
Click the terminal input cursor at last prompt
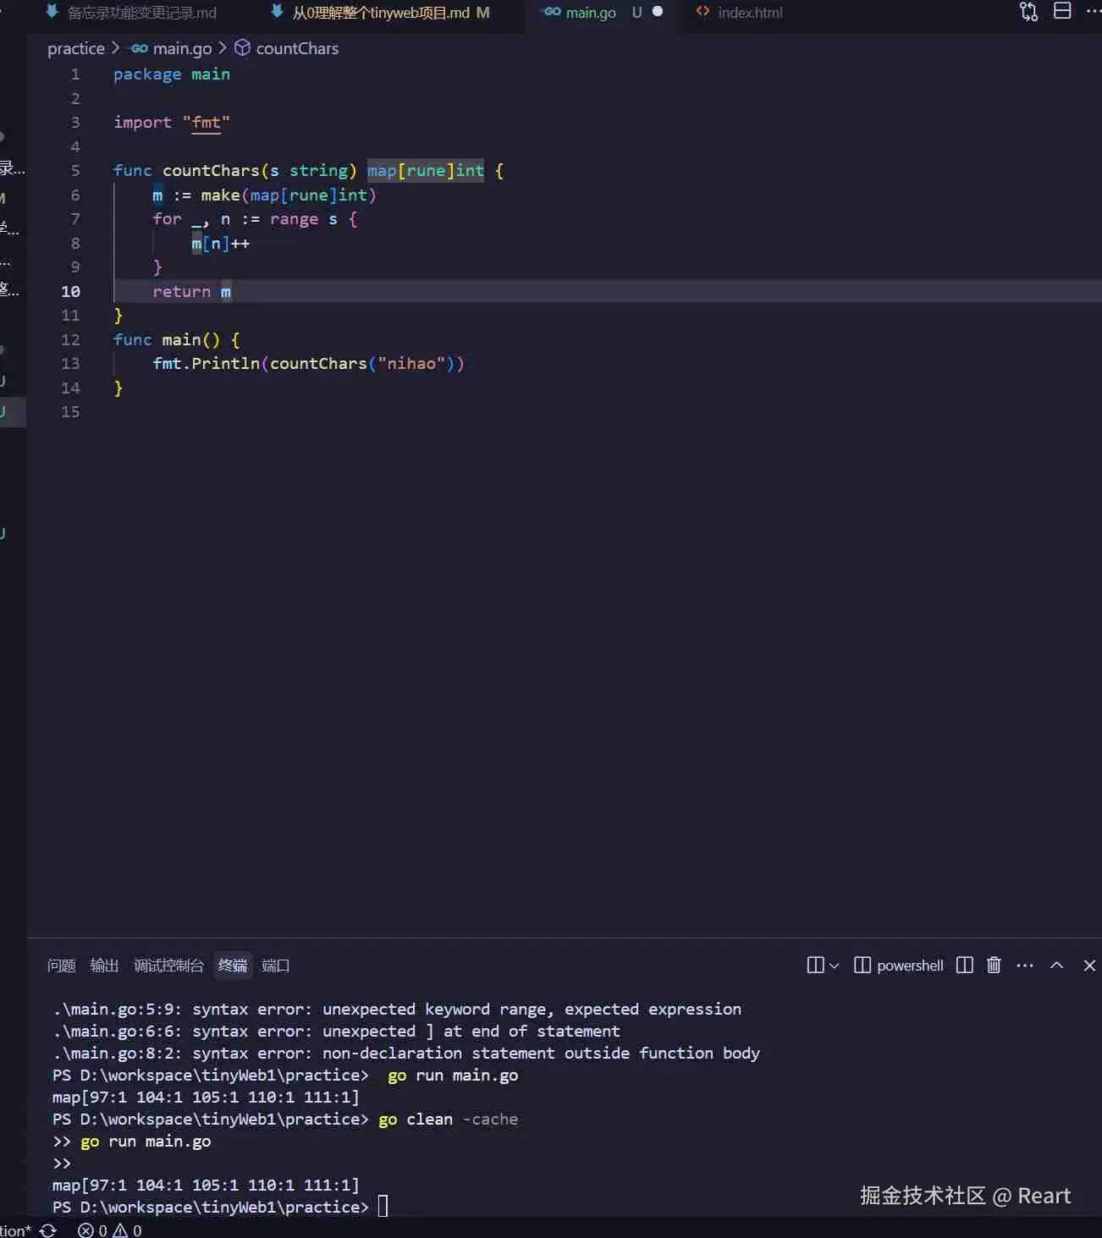[383, 1207]
